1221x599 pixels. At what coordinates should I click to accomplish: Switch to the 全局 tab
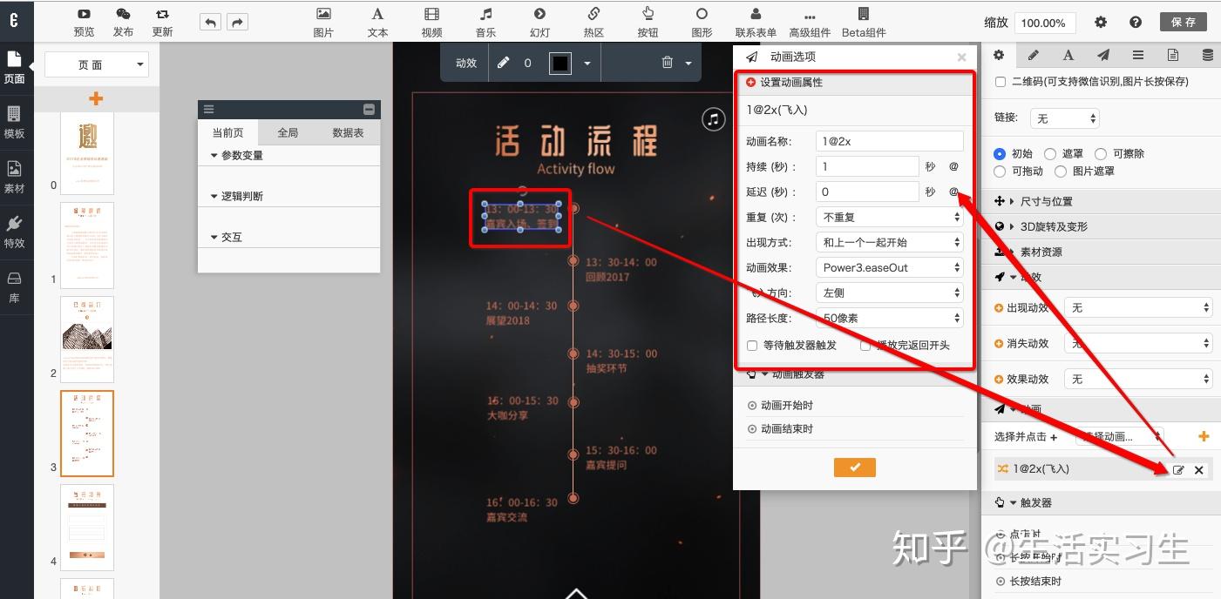[x=288, y=132]
